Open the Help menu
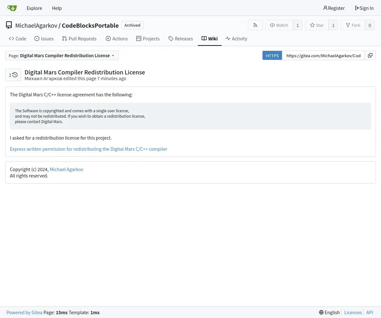The image size is (381, 318). 57,8
